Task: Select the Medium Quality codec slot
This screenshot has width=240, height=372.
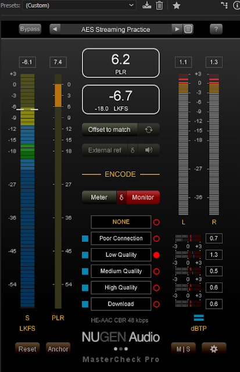Action: [x=121, y=271]
